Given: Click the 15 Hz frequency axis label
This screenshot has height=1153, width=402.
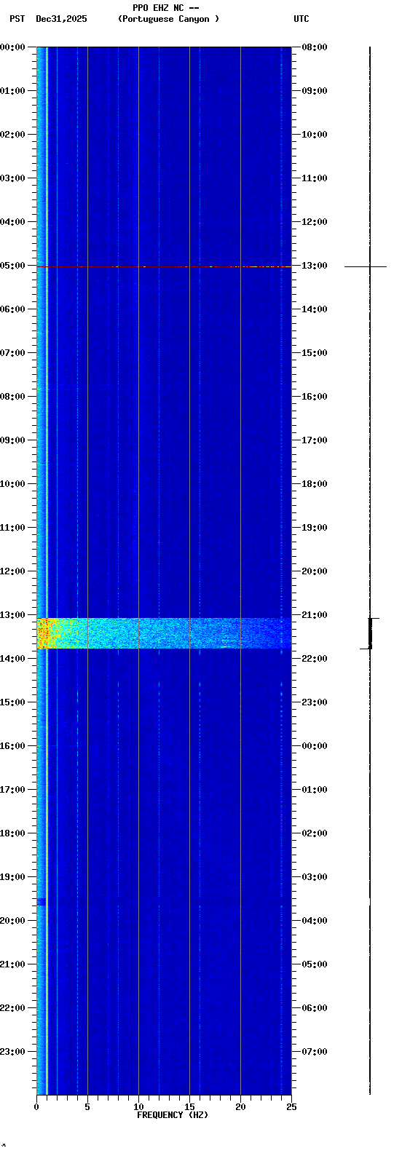Looking at the screenshot, I should pos(189,1107).
